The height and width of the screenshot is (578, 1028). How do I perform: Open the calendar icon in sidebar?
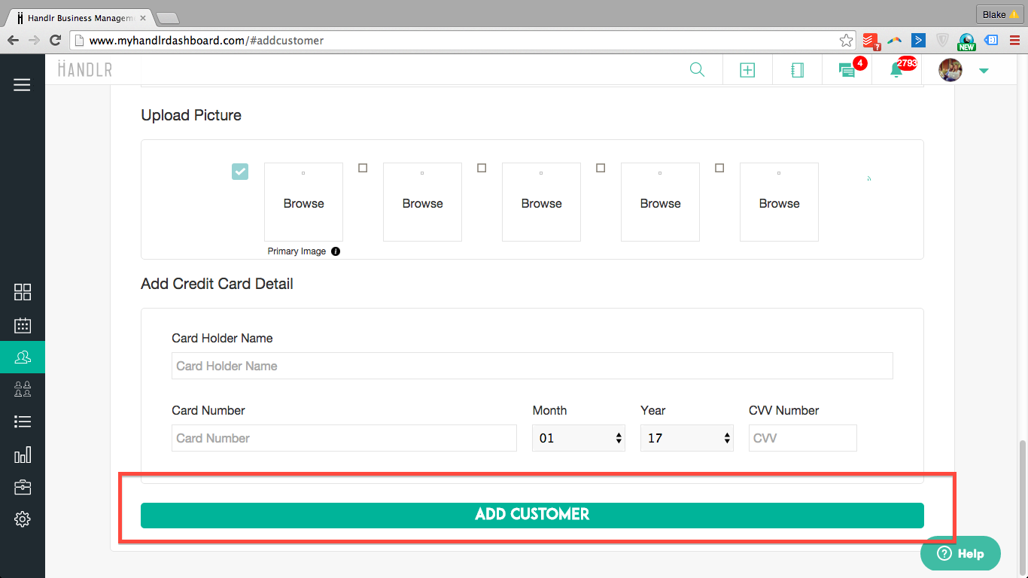click(x=23, y=325)
